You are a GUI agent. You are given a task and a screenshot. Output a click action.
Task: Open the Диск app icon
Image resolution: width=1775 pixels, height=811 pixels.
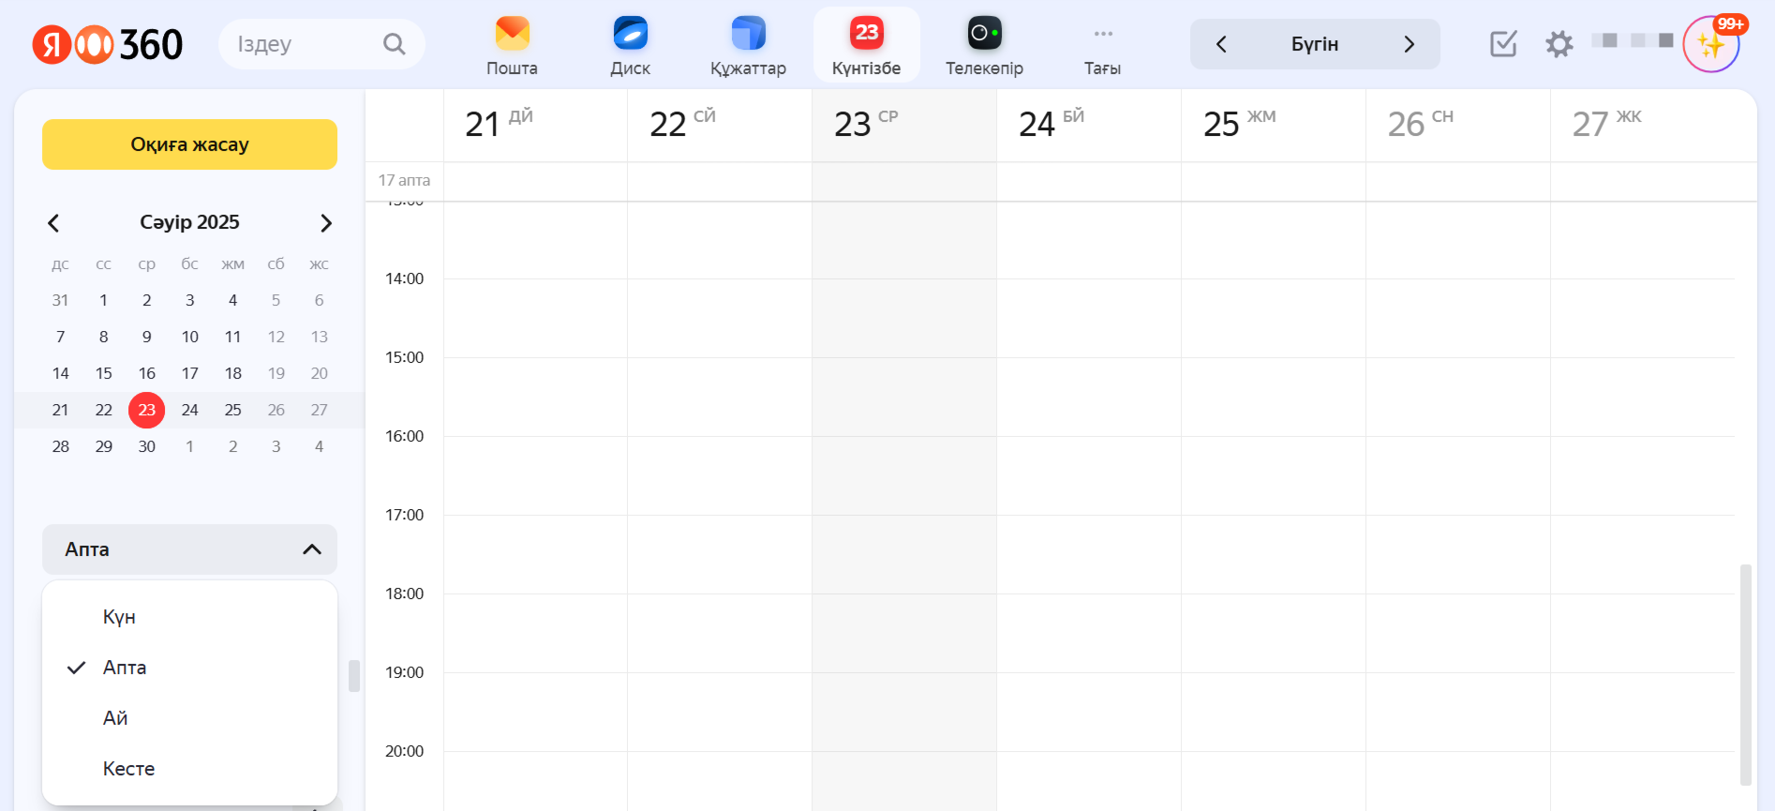[630, 35]
